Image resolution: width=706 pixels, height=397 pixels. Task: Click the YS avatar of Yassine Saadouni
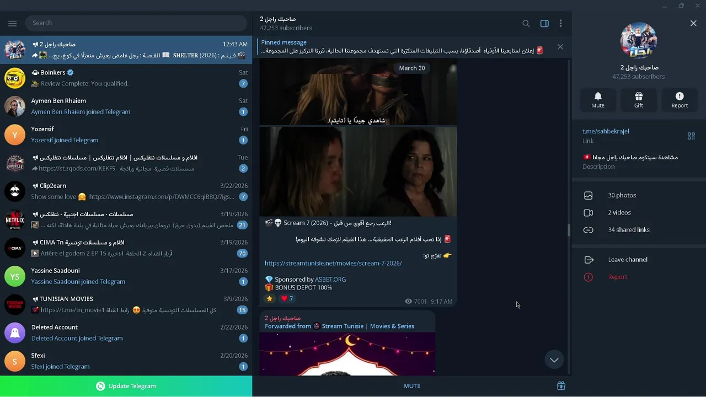click(x=15, y=276)
